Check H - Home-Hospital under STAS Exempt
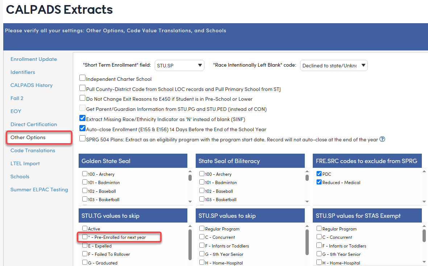The image size is (428, 266). 319,262
